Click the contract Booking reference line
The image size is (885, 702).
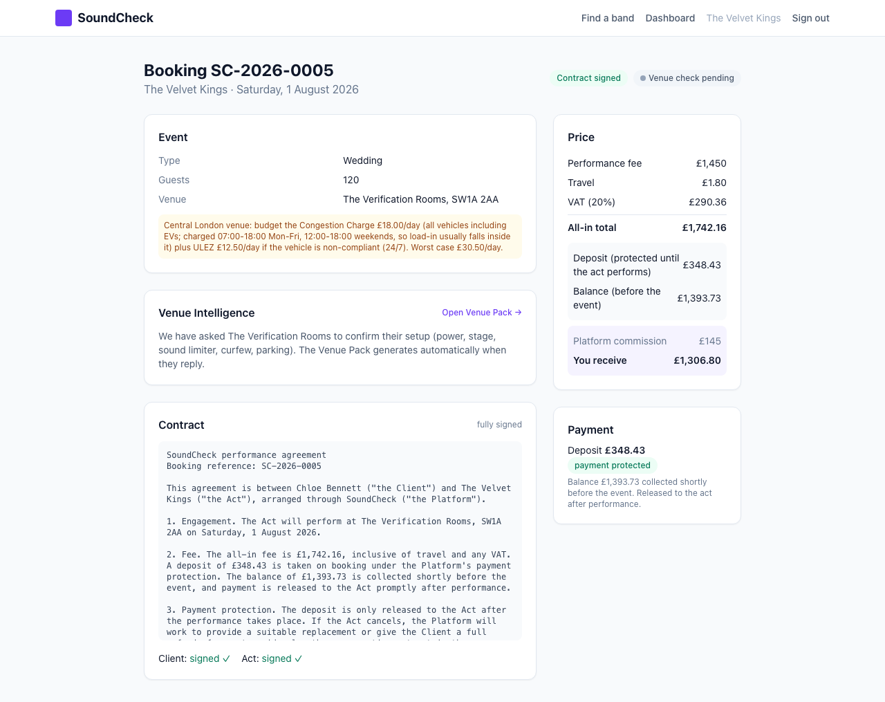244,466
